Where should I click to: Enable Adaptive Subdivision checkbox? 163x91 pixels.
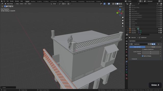[x=143, y=50]
